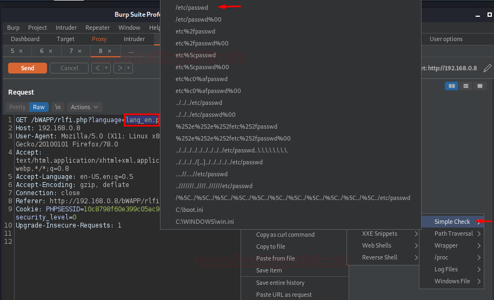This screenshot has height=300, width=494.
Task: Open the forward history dropdown arrow
Action: (129, 68)
